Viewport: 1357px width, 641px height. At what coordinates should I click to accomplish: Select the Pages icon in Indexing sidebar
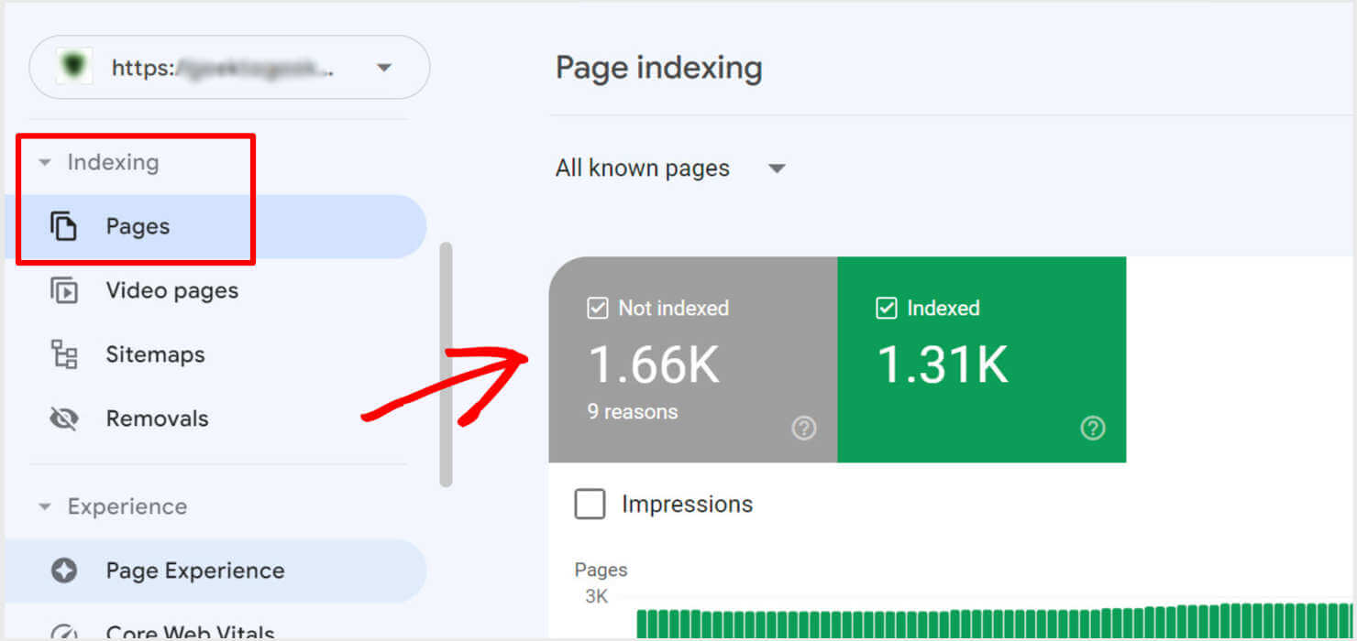tap(64, 226)
